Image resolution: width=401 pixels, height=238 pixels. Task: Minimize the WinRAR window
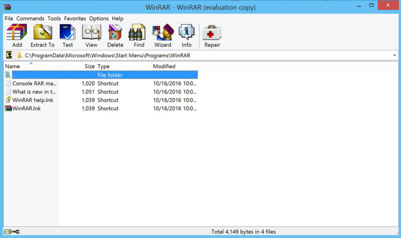[x=359, y=6]
